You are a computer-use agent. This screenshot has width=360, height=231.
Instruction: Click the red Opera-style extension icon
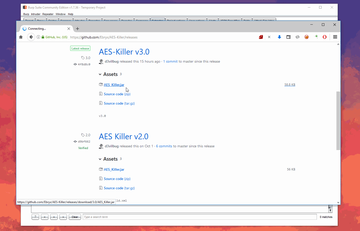click(x=325, y=37)
